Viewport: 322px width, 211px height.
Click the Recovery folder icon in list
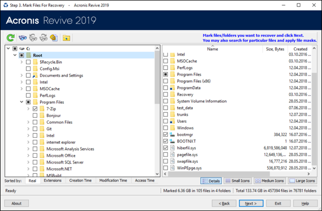pos(173,94)
